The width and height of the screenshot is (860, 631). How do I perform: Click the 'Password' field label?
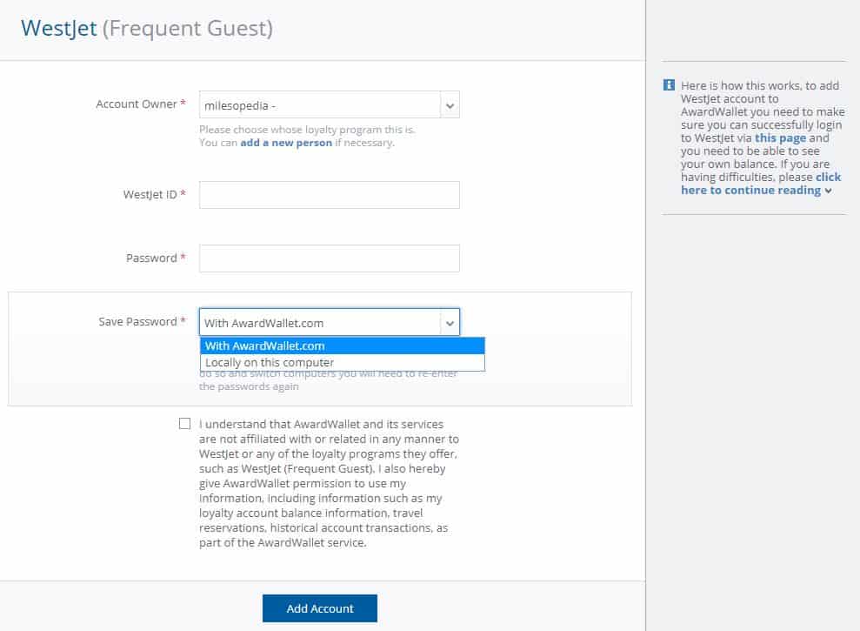[151, 258]
